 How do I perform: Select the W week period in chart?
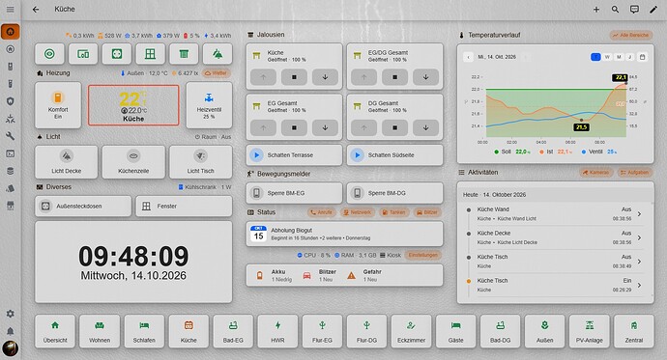coord(607,57)
